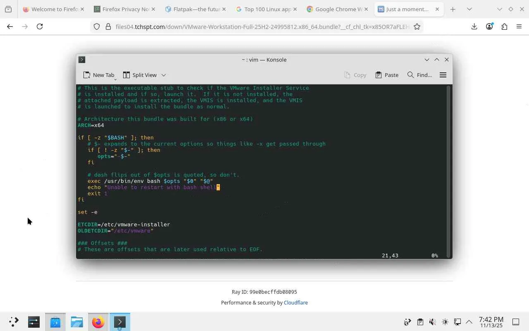Click the '### Offsets ###' comment line
529x331 pixels.
pos(102,243)
